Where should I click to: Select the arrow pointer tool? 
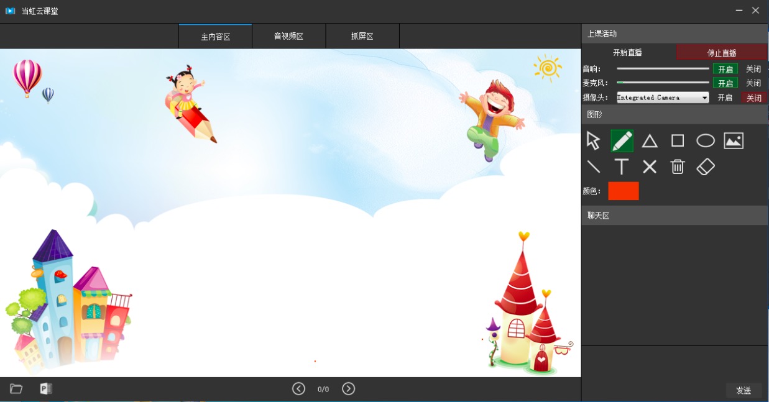pos(593,141)
